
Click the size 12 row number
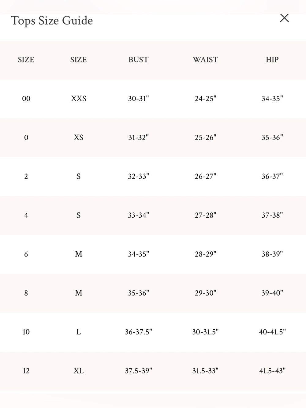coord(26,371)
